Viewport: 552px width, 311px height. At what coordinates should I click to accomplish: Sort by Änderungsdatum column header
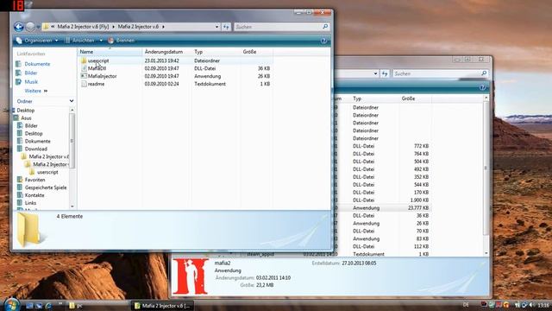166,52
